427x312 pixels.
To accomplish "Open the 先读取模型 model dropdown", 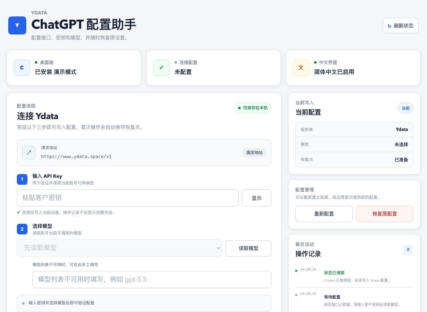I will 119,248.
